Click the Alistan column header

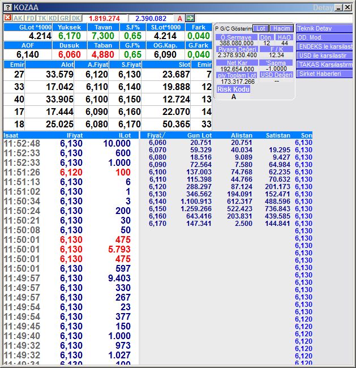(x=242, y=135)
